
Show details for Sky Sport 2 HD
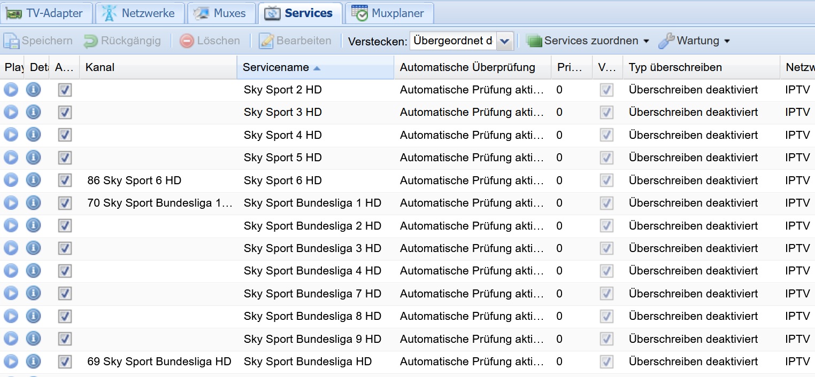pos(33,90)
